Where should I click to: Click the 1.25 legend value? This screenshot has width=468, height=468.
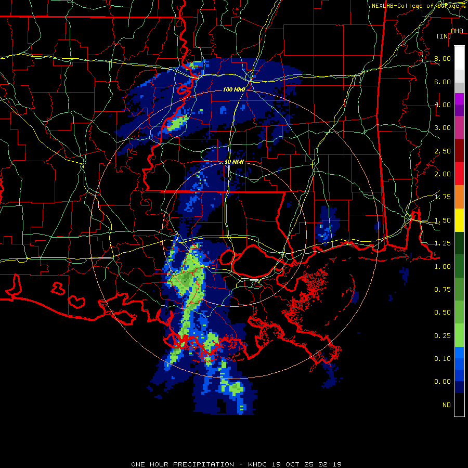(443, 243)
